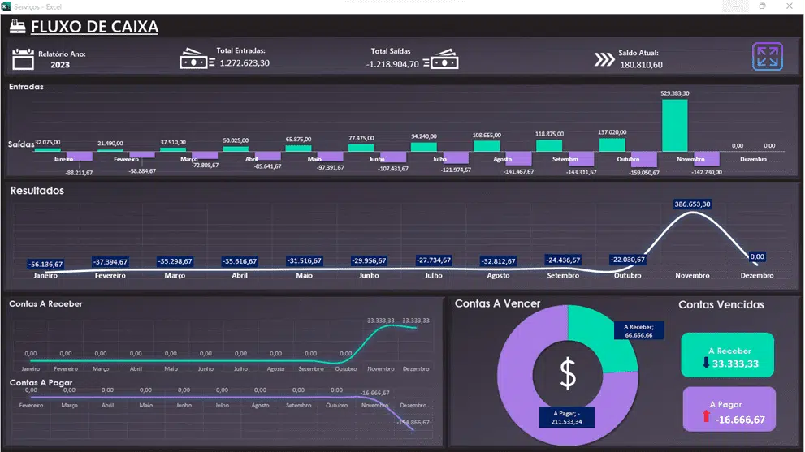Viewport: 805px width, 452px height.
Task: Click the money icon beside Total Saídas
Action: point(444,60)
